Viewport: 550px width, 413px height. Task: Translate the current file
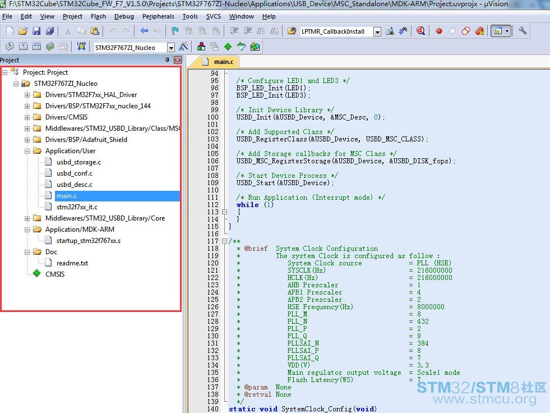(10, 47)
